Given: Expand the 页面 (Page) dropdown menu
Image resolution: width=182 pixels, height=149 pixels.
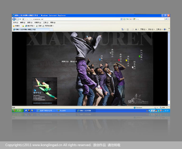Looking at the screenshot, I should [x=143, y=29].
